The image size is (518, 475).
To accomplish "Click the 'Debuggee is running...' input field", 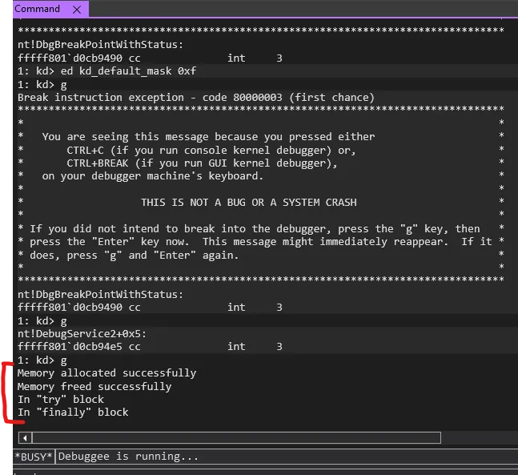I will 286,457.
